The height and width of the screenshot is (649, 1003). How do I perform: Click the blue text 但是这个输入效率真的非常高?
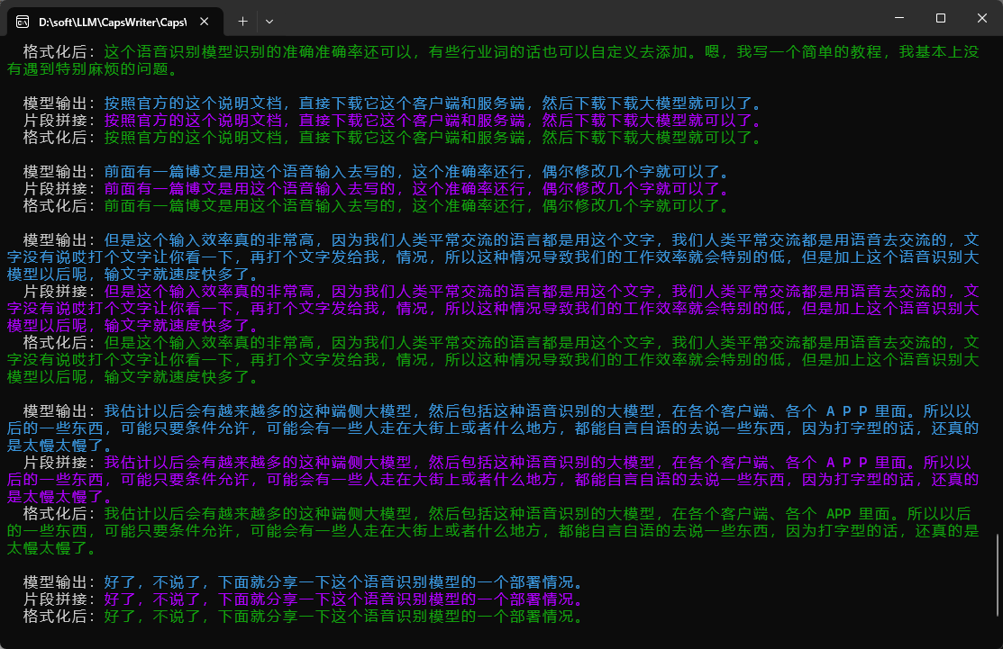pos(209,240)
